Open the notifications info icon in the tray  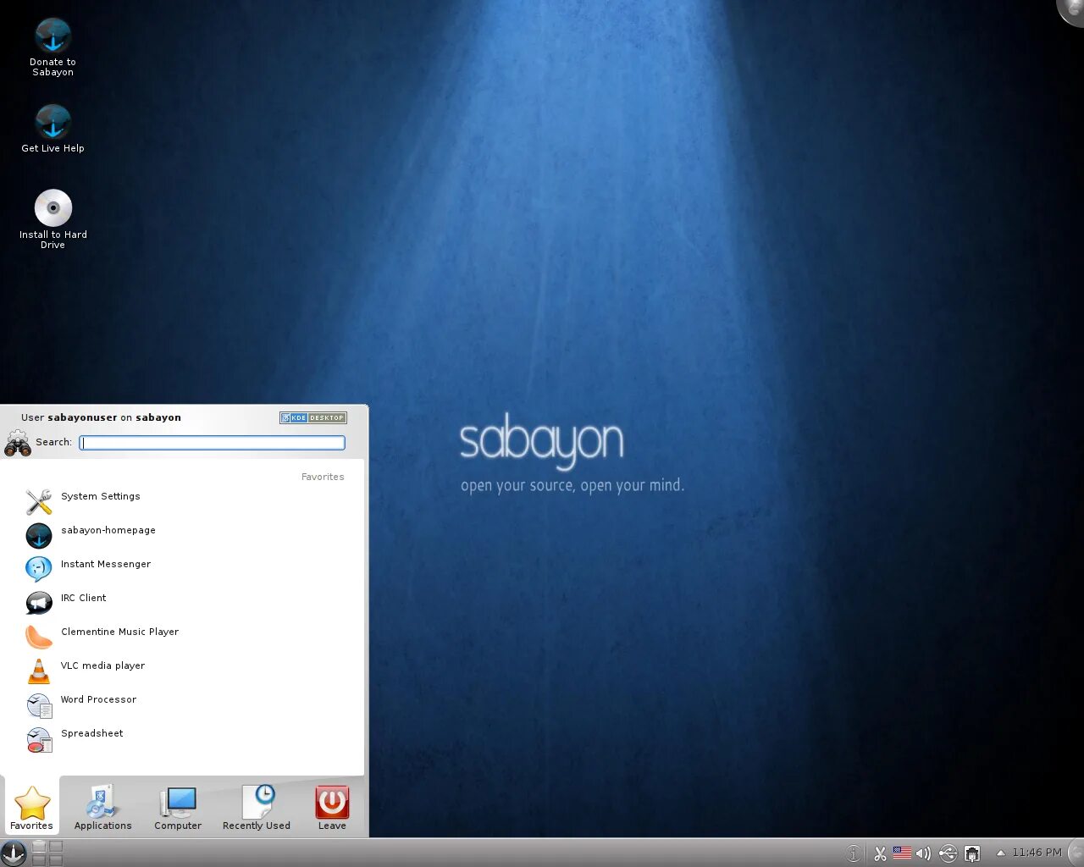point(854,853)
